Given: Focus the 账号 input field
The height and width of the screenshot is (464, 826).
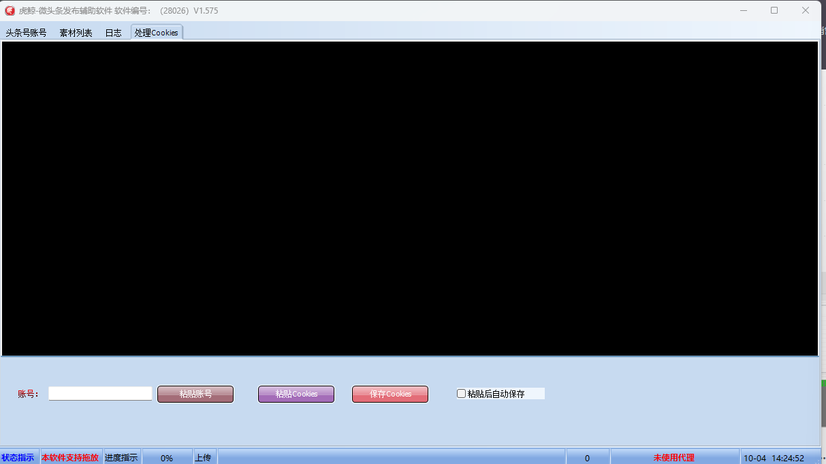Looking at the screenshot, I should coord(100,394).
